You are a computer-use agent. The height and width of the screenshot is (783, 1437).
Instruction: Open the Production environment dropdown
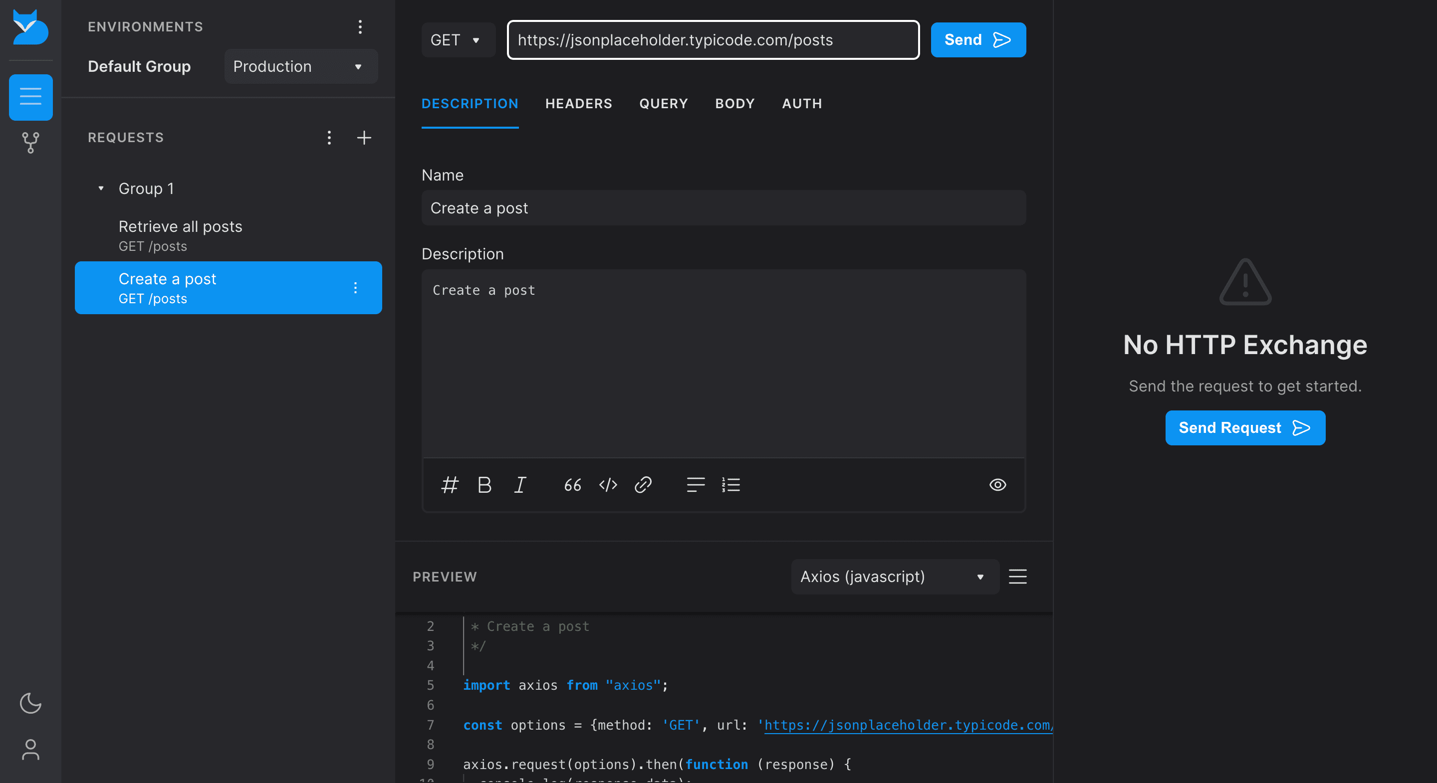pyautogui.click(x=301, y=66)
